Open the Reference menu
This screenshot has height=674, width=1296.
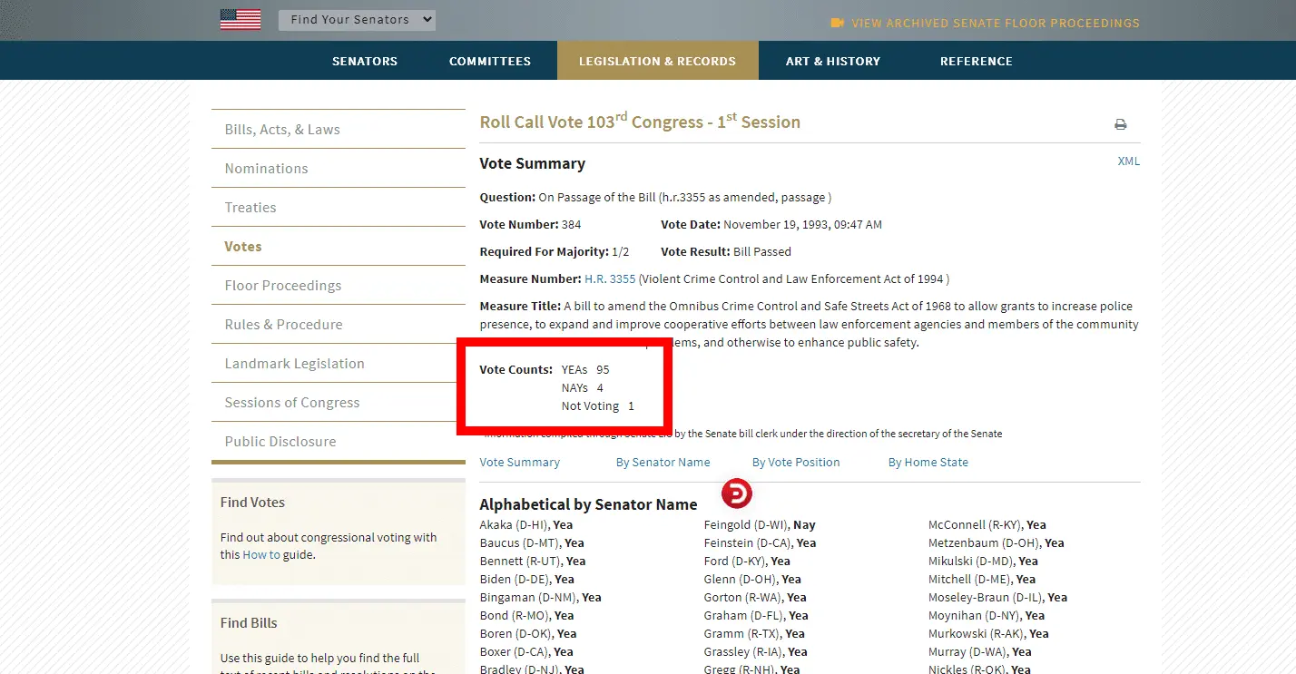coord(977,61)
